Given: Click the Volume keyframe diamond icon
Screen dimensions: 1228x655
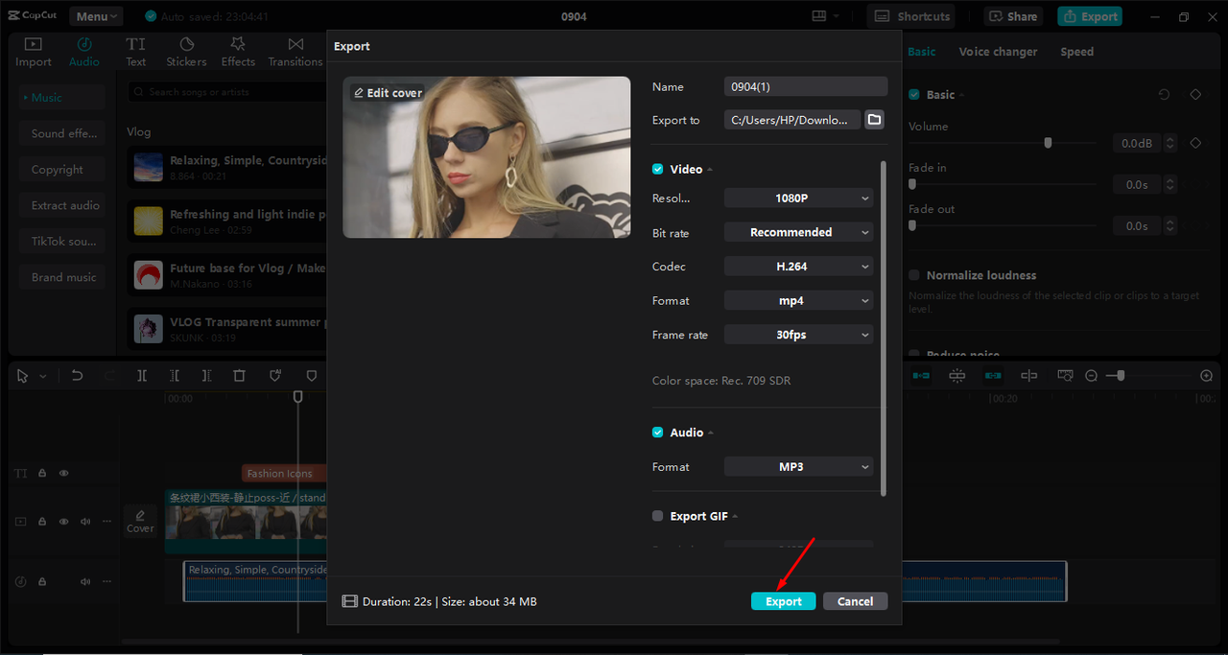Looking at the screenshot, I should pyautogui.click(x=1195, y=143).
